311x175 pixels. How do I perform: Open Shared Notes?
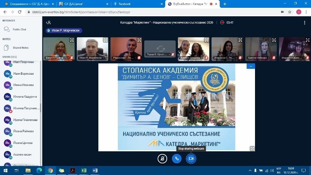21,47
